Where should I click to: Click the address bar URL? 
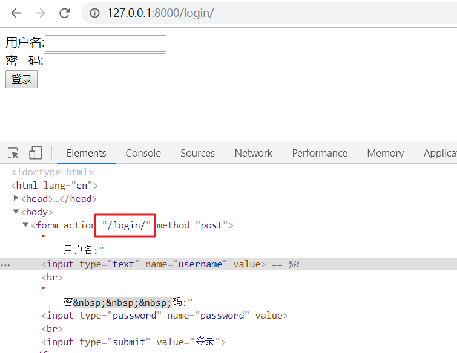point(160,13)
